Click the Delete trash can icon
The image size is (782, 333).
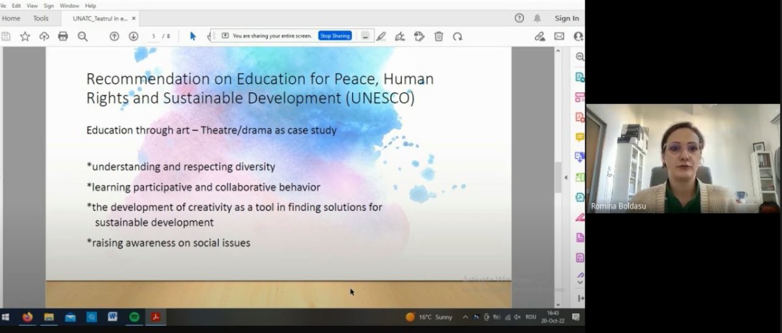(439, 36)
